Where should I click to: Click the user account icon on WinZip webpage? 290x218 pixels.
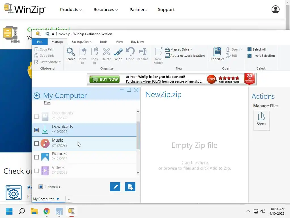(x=275, y=9)
